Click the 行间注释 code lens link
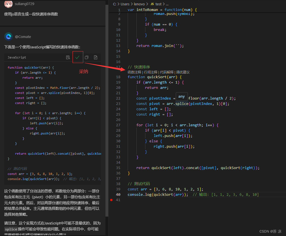This screenshot has height=236, width=286. [x=151, y=72]
